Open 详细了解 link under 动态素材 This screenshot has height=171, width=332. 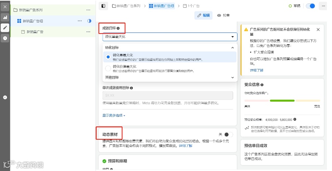click(186, 146)
